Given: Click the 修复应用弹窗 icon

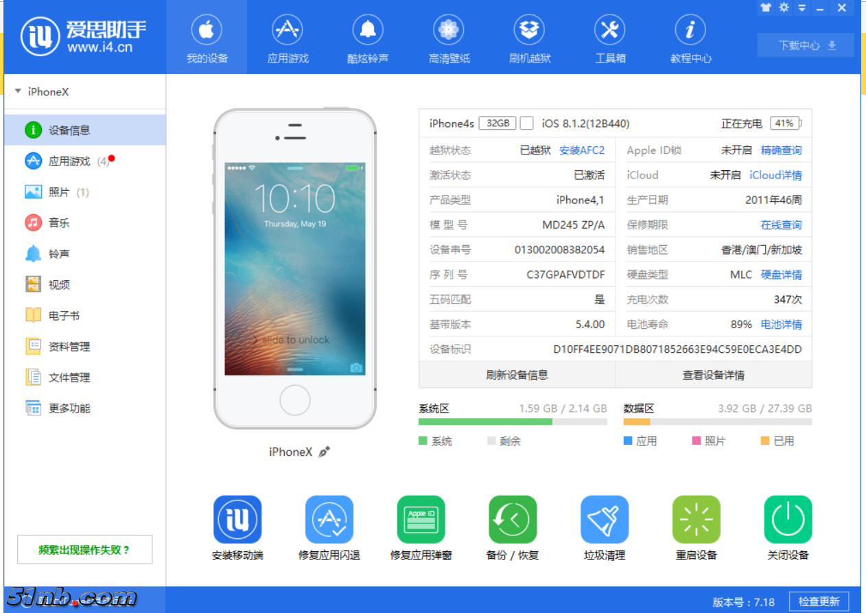Looking at the screenshot, I should 421,520.
